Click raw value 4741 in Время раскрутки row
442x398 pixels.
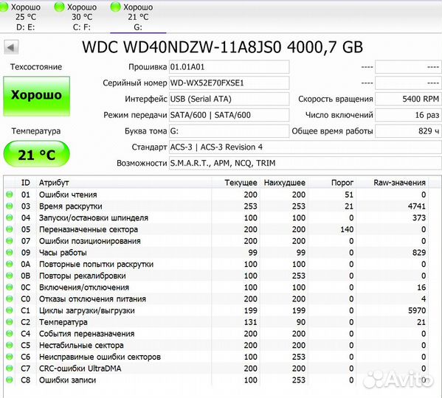tap(417, 206)
